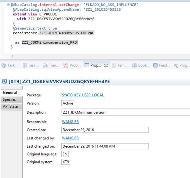Switch to the Problems view tab
The width and height of the screenshot is (190, 178).
(x=72, y=65)
